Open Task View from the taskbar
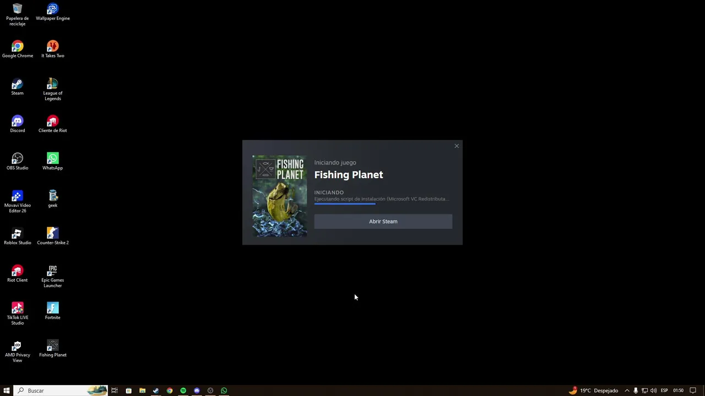The image size is (705, 396). tap(115, 391)
